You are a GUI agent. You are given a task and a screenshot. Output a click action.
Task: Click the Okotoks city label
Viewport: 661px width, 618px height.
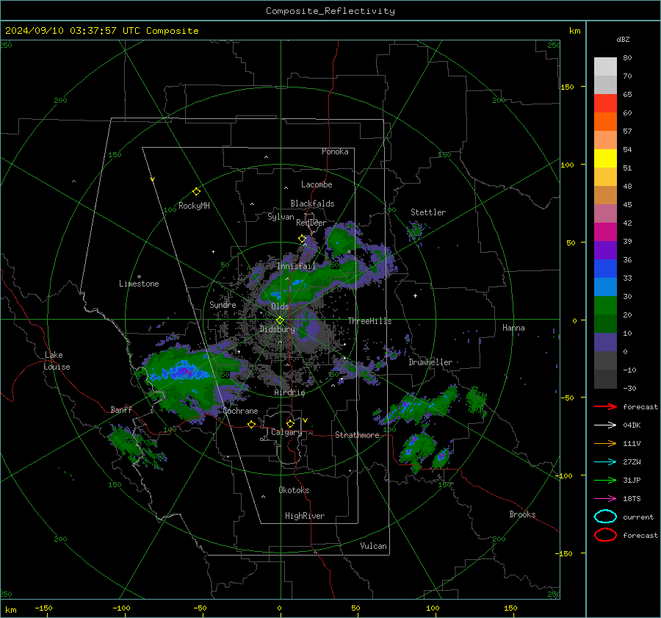[x=294, y=490]
